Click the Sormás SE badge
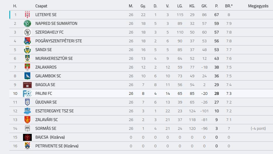The height and width of the screenshot is (154, 273). click(x=27, y=128)
